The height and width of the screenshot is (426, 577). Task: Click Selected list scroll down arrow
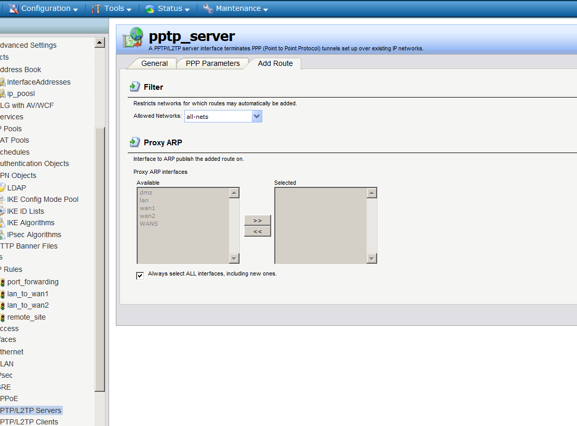(x=372, y=258)
